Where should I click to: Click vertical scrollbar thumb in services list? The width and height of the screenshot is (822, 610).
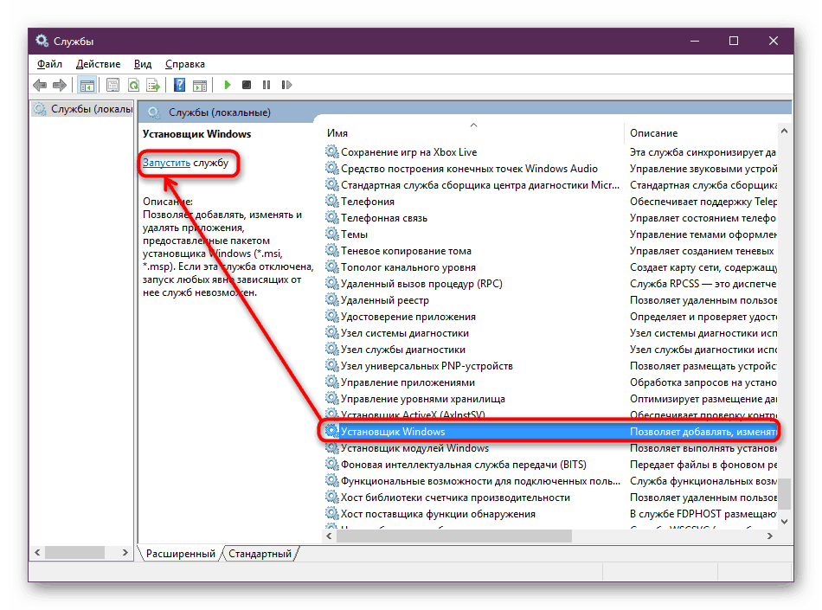coord(784,493)
